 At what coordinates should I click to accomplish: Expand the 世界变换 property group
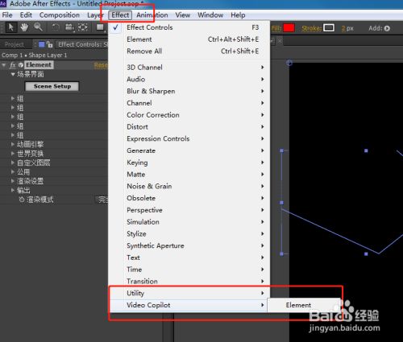pyautogui.click(x=12, y=154)
